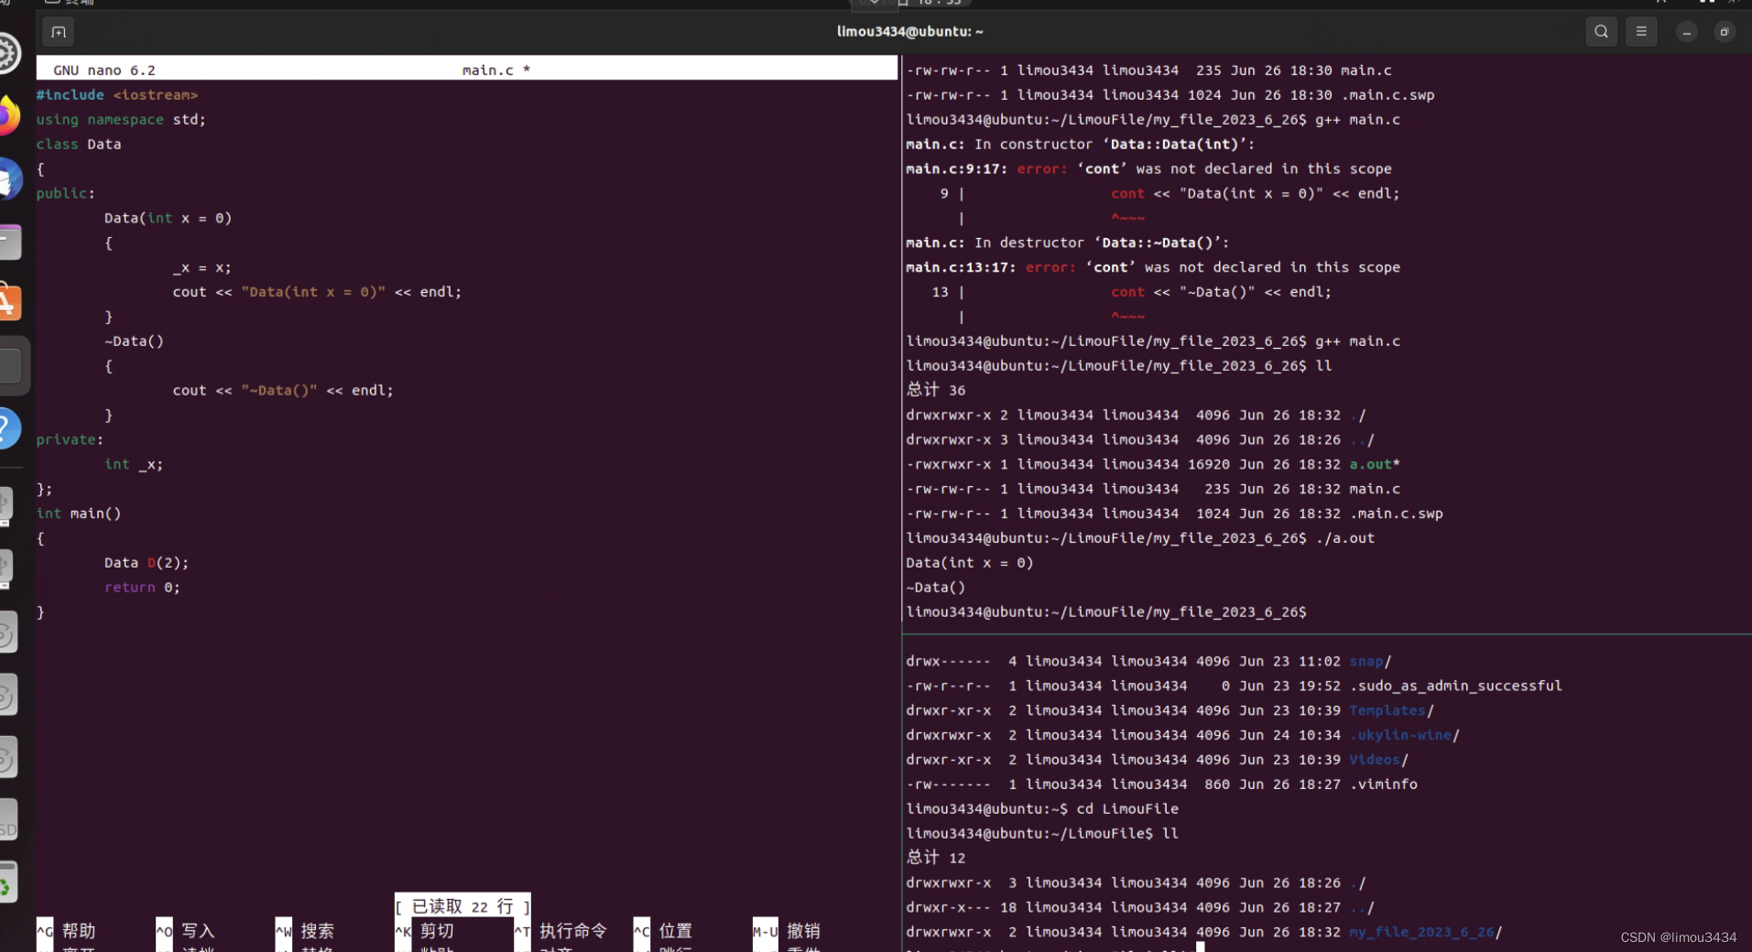Click the .viminfo file entry
This screenshot has width=1752, height=952.
coord(1383,784)
